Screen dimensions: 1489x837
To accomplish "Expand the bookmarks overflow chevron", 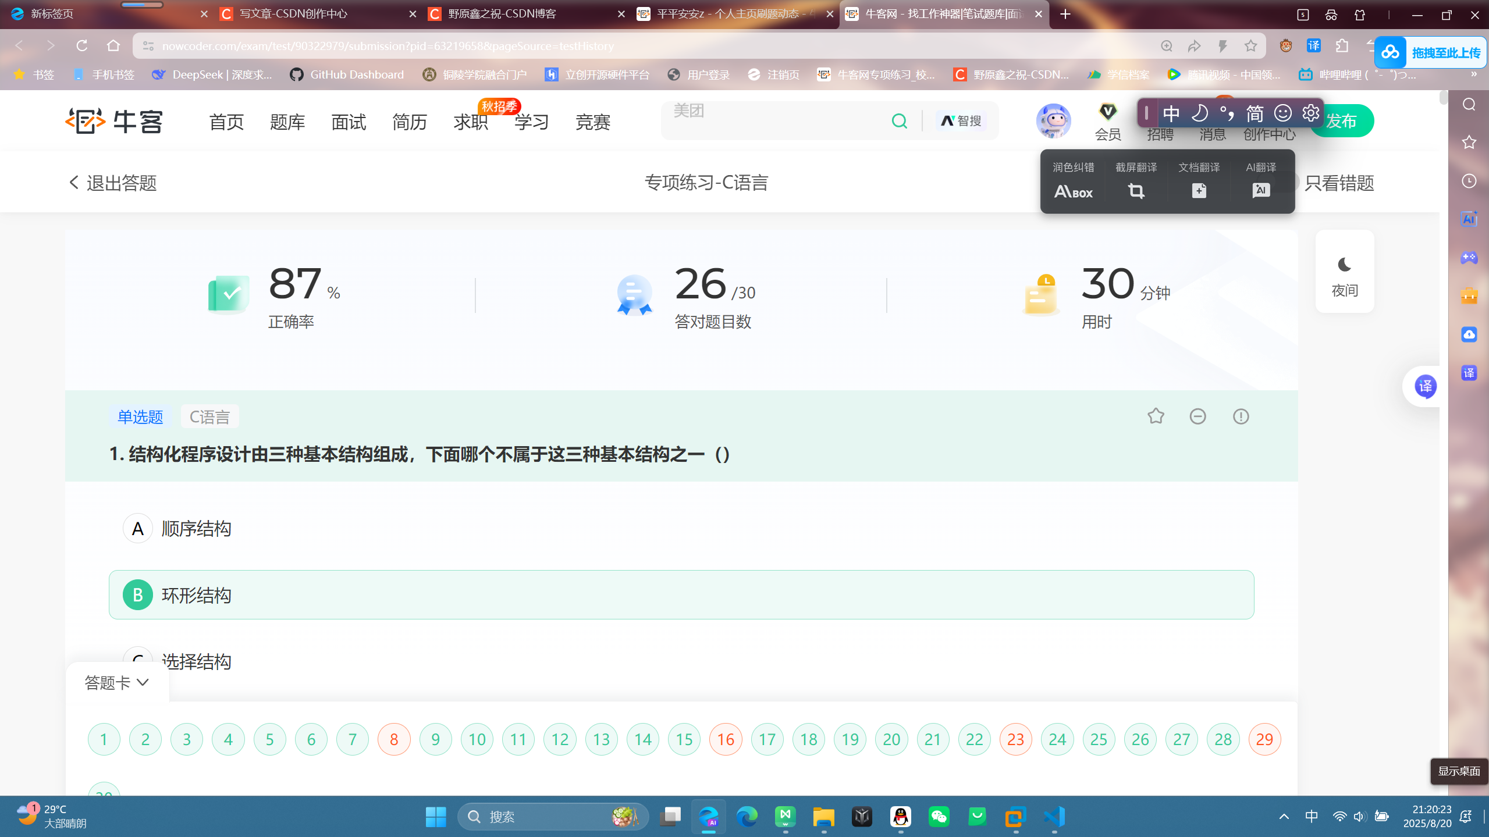I will [x=1473, y=74].
